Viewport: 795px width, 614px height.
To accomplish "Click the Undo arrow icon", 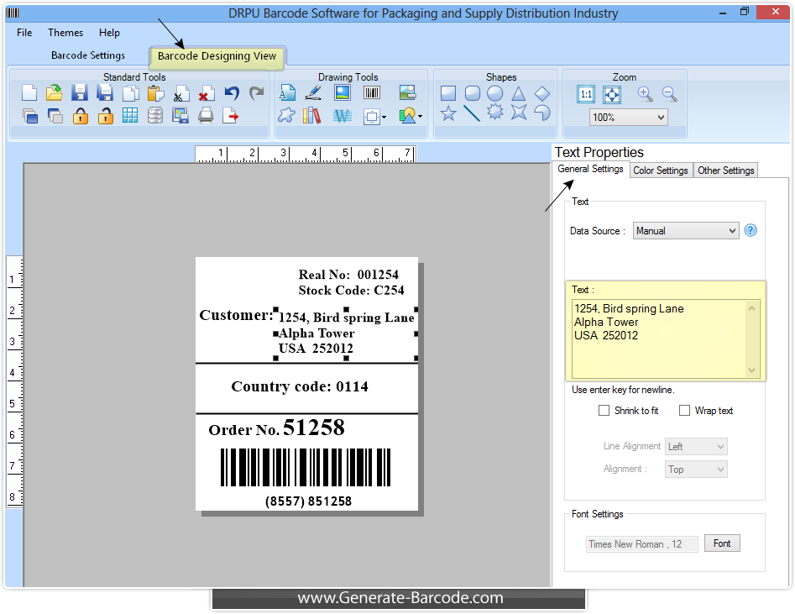I will coord(232,92).
